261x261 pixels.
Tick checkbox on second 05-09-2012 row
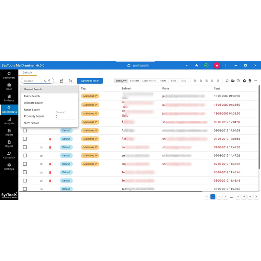point(25,181)
